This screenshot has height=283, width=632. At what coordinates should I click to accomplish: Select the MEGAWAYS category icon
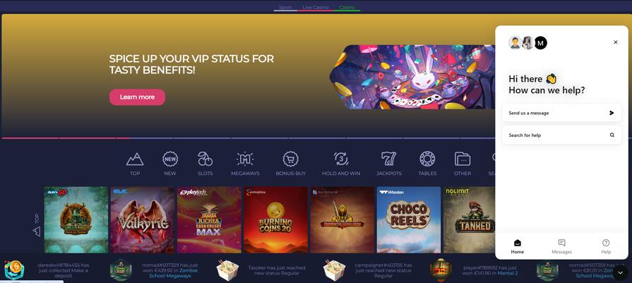pos(245,159)
